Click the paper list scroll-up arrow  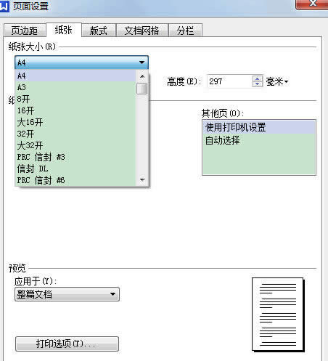click(142, 76)
